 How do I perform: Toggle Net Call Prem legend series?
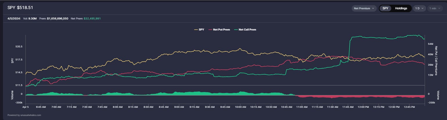tap(245, 30)
